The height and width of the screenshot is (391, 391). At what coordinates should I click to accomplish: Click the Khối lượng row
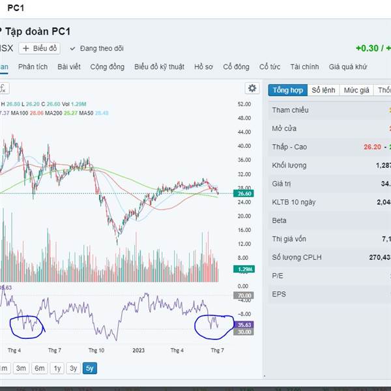point(330,166)
